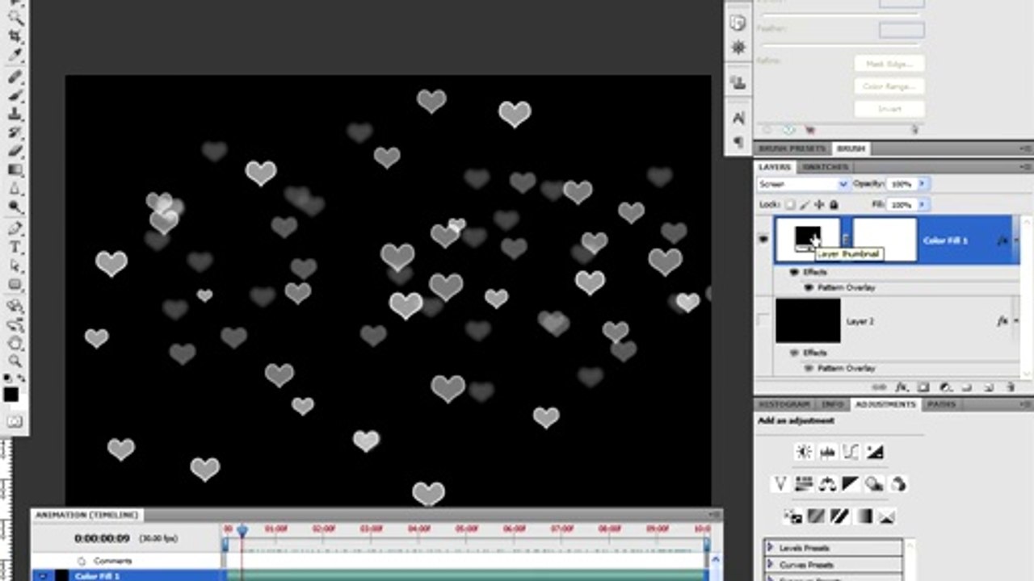Screen dimensions: 1034x581
Task: Toggle Color Fill 1 Effects visibility
Action: 793,273
